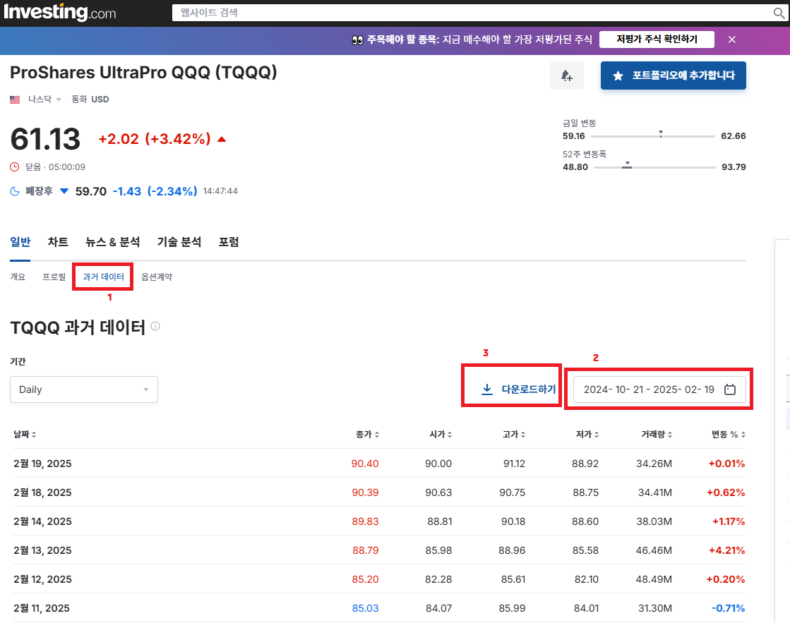
Task: Click the change value -0.71%
Action: (x=729, y=608)
